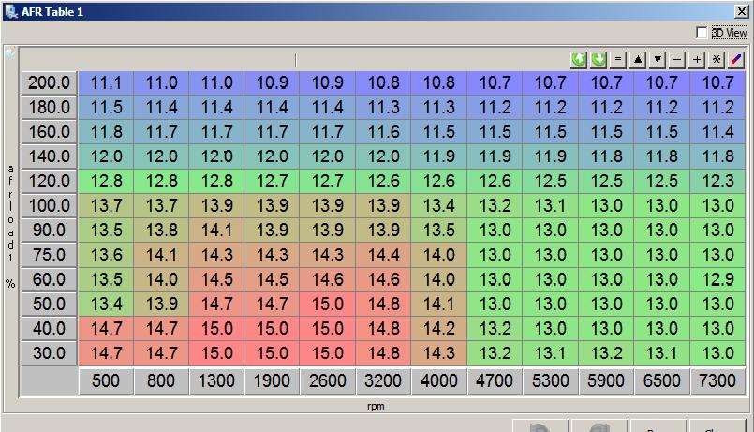The image size is (754, 432).
Task: Click the asterisk multiply toolbar button
Action: tap(717, 60)
